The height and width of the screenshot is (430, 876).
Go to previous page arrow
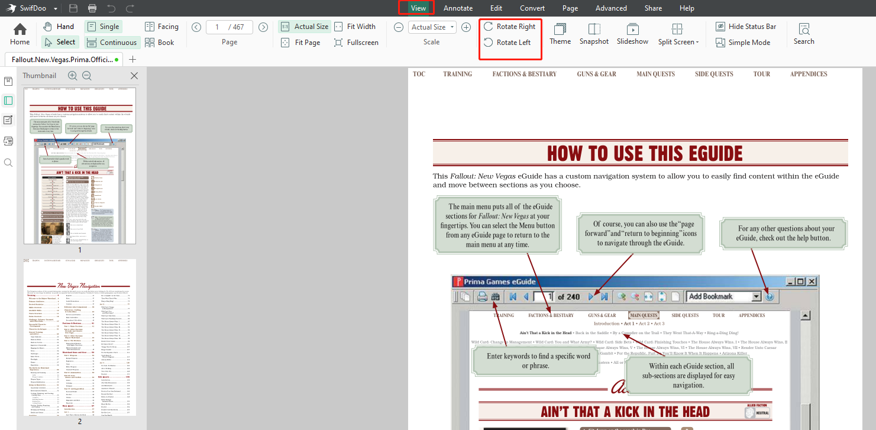coord(196,27)
